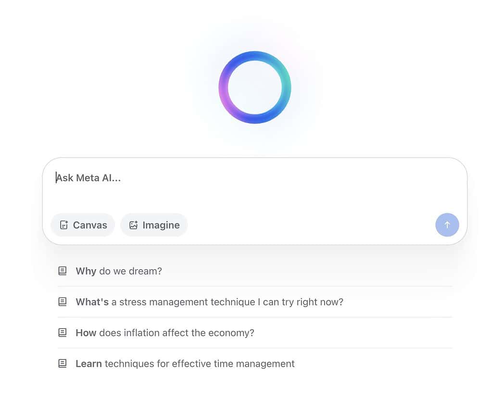The image size is (492, 411).
Task: Click the bold word "What's"
Action: click(92, 302)
